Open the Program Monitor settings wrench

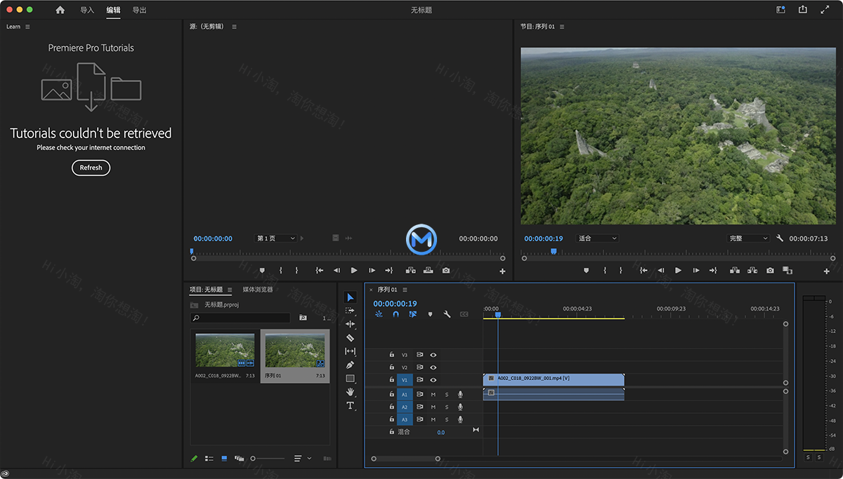coord(780,238)
